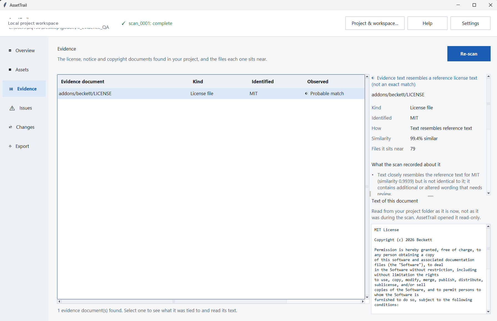
Task: Click the Help button
Action: pyautogui.click(x=427, y=23)
